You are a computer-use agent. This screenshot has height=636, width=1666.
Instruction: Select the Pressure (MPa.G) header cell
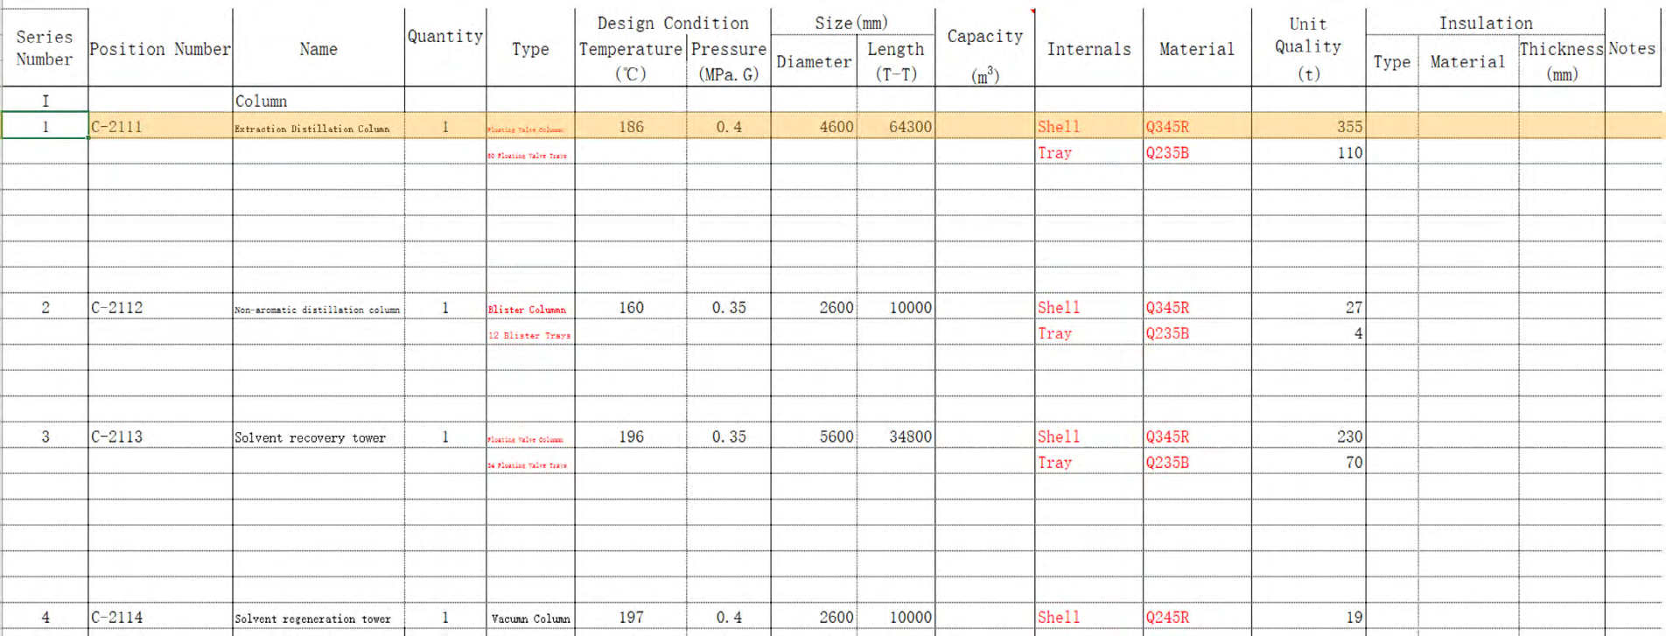[x=729, y=61]
